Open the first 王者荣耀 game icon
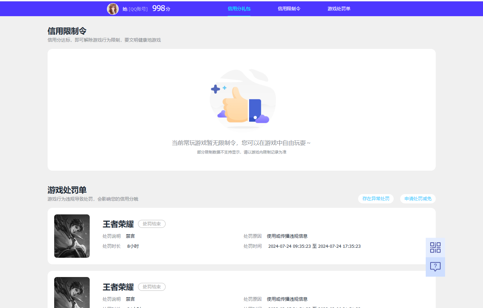This screenshot has width=483, height=308. pyautogui.click(x=72, y=236)
